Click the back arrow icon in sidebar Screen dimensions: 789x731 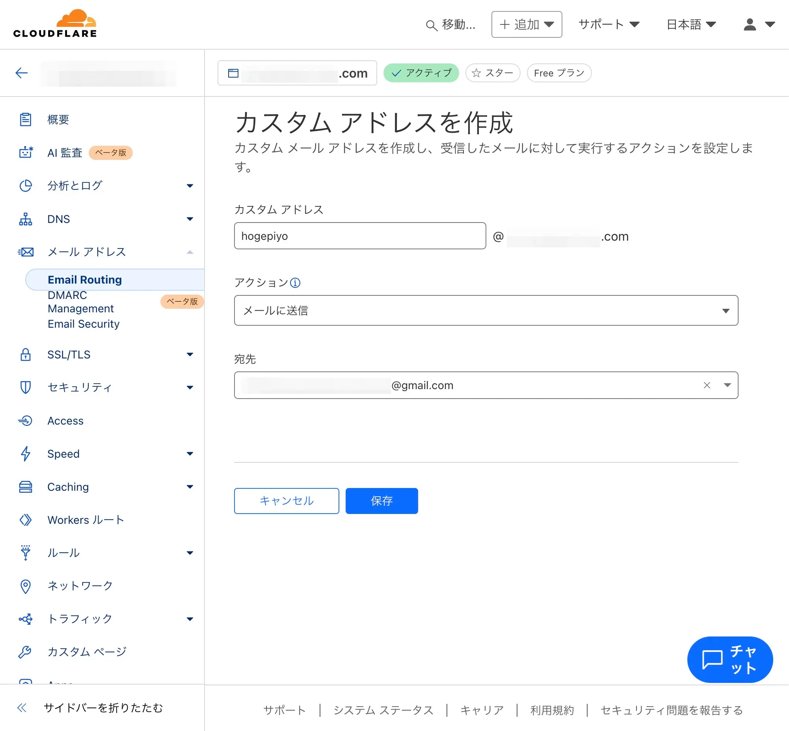[21, 73]
